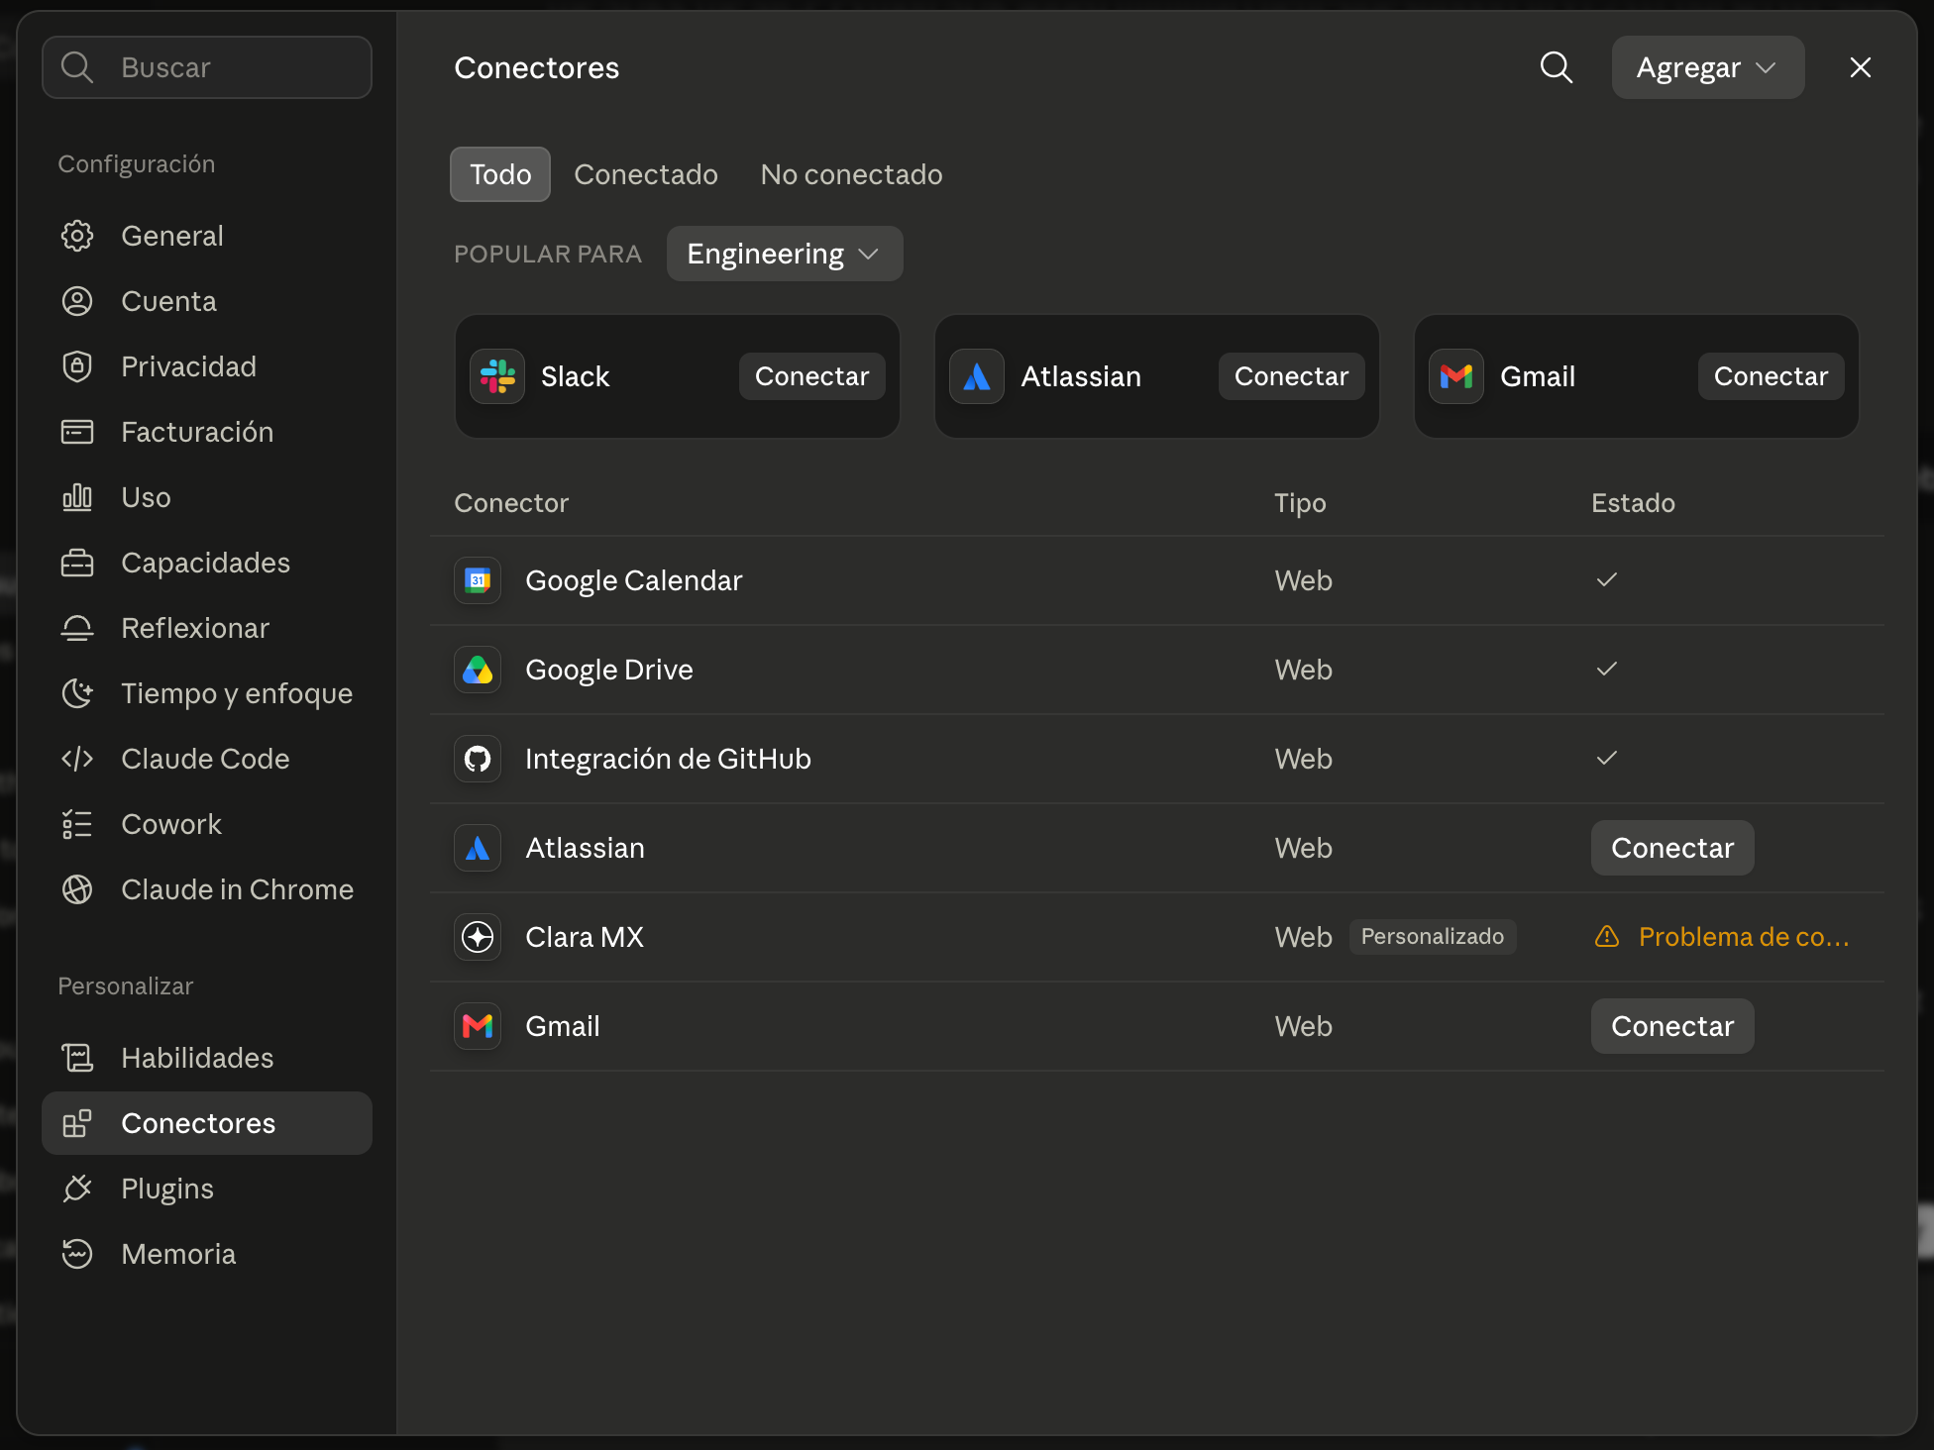Open Claude Code via the code brackets icon
The image size is (1934, 1450).
tap(77, 759)
